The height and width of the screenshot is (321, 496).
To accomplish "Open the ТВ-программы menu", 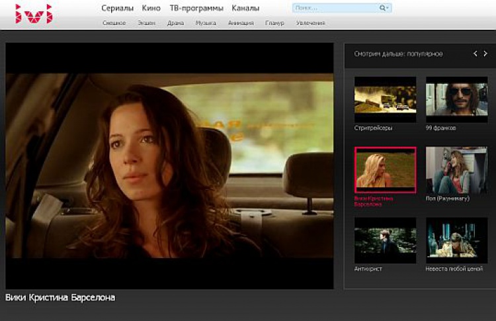I will pos(196,8).
